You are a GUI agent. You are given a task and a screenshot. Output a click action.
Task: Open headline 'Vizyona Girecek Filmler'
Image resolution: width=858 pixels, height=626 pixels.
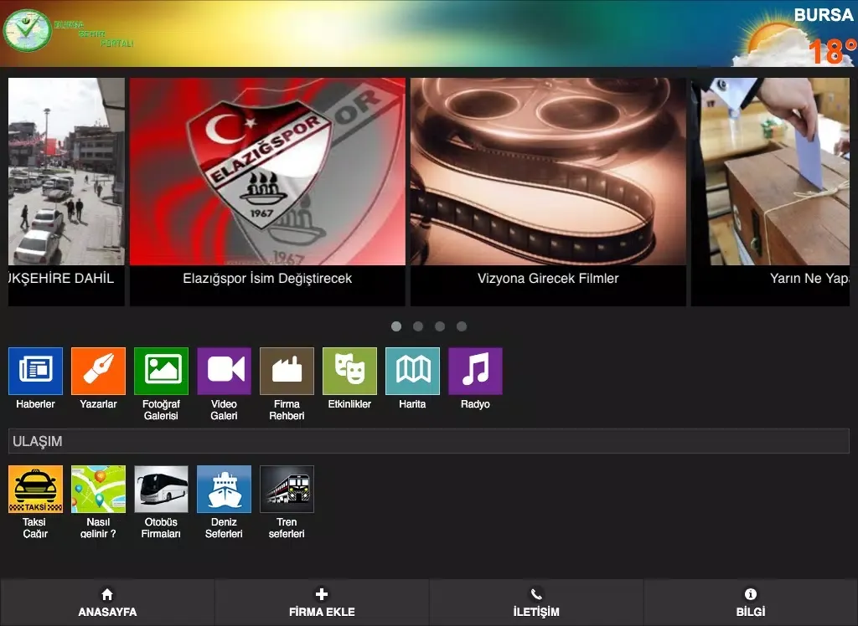click(548, 279)
